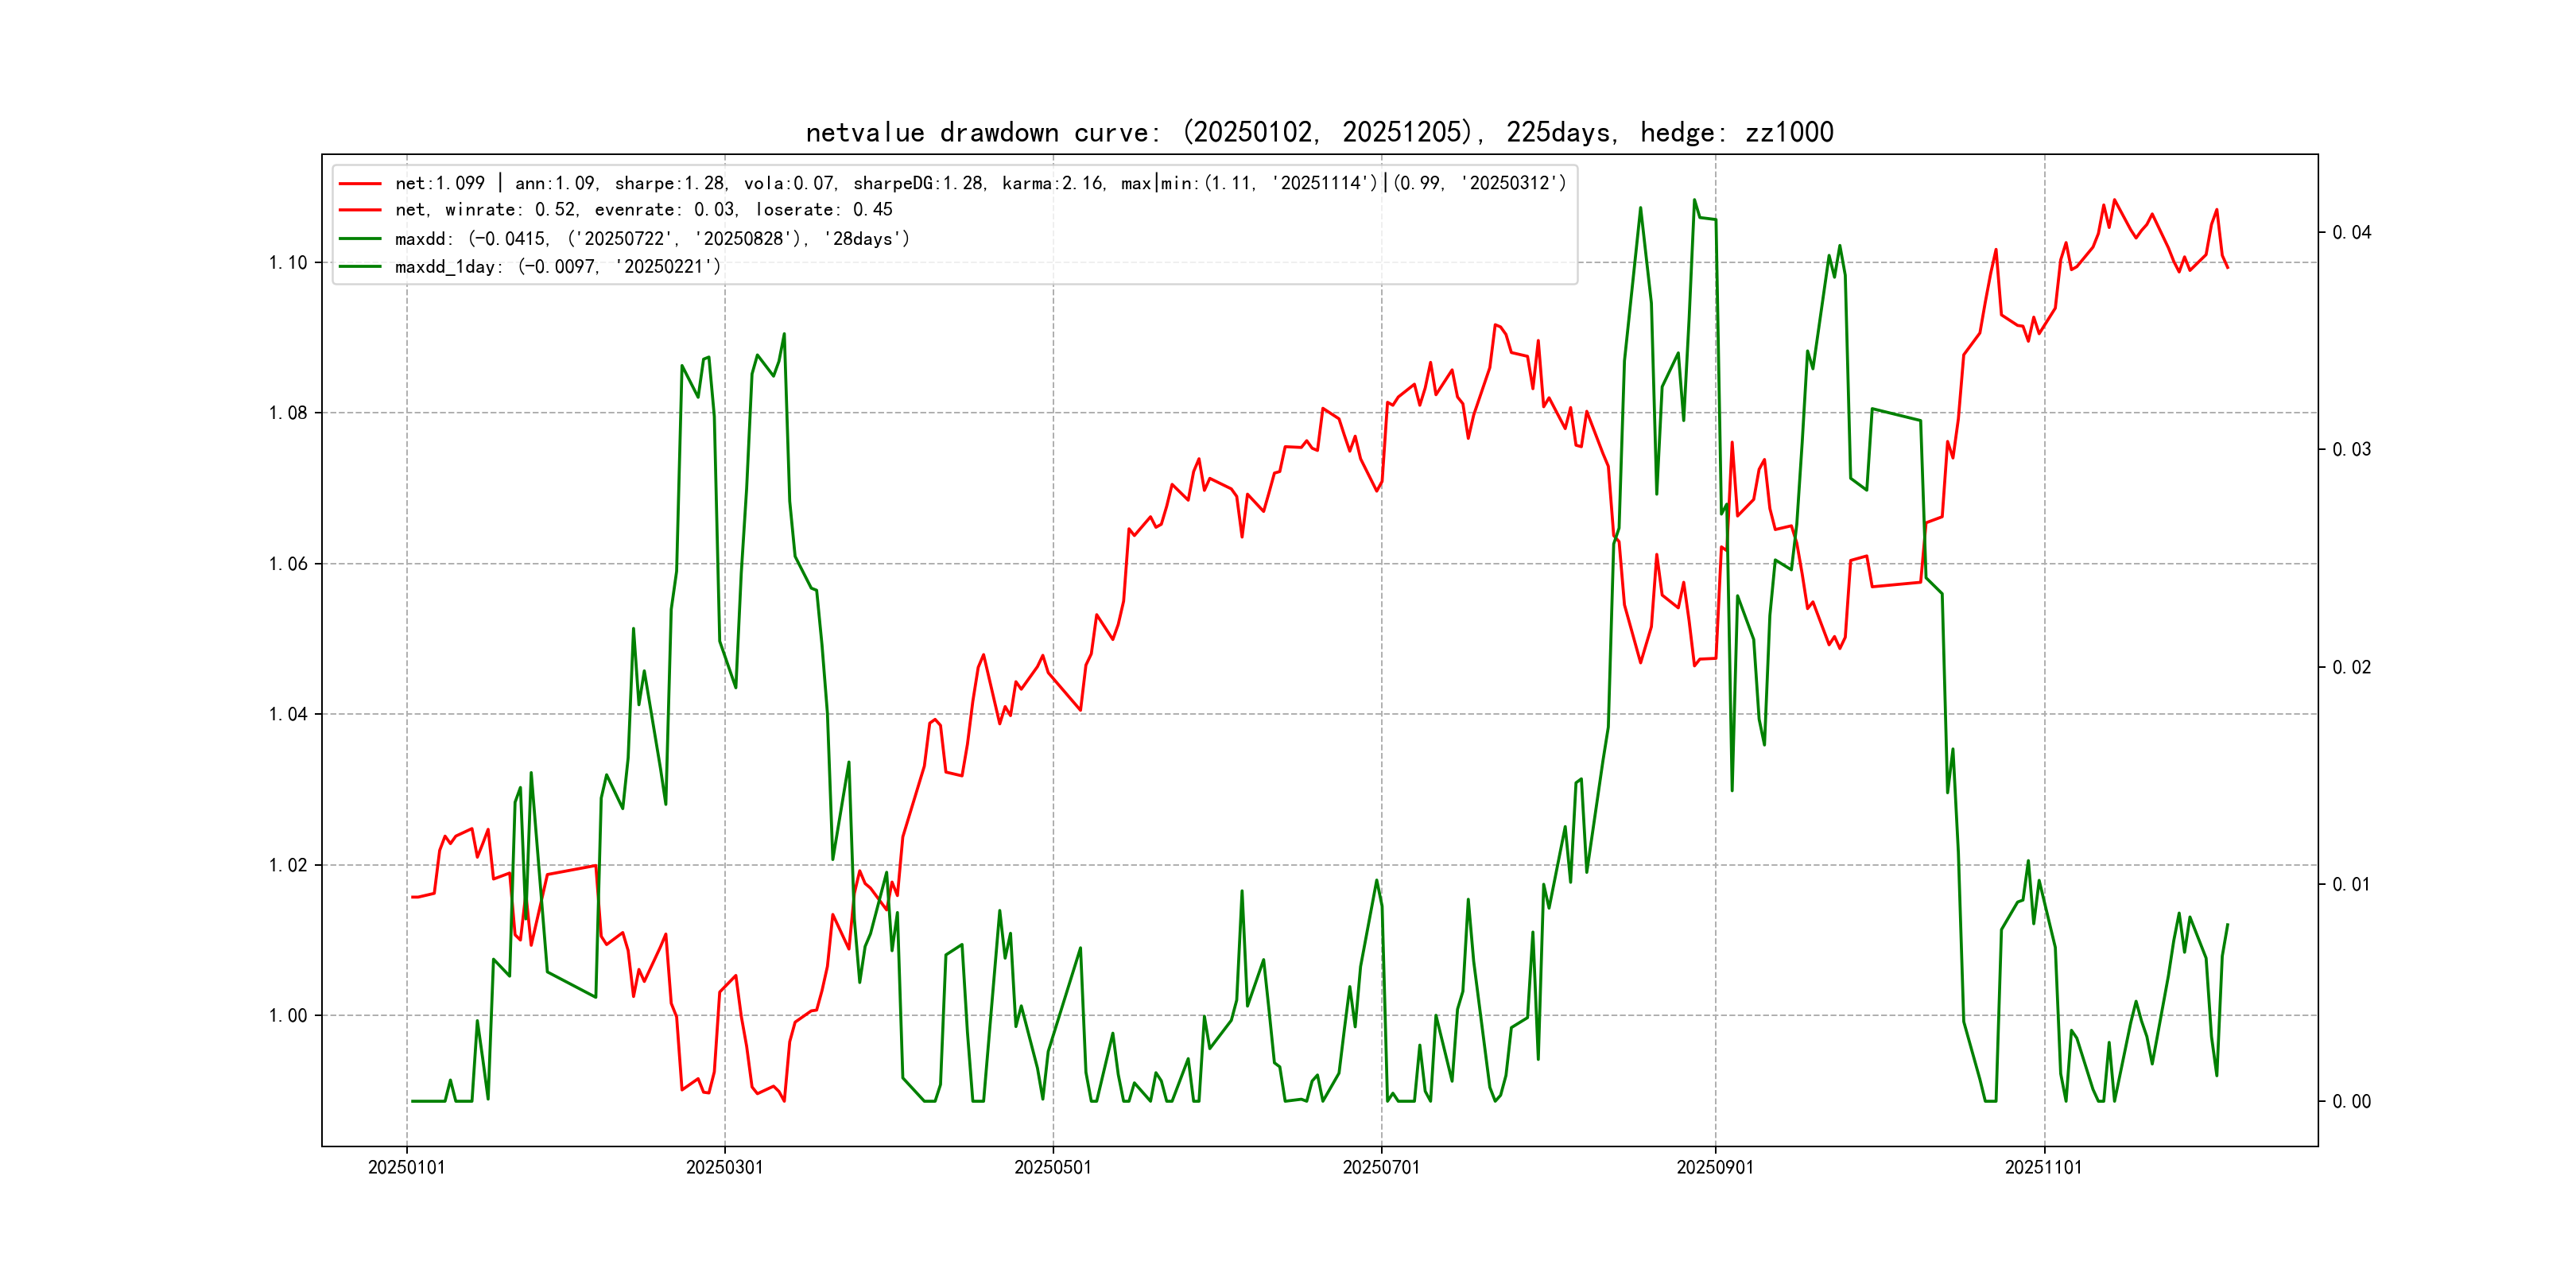The height and width of the screenshot is (1288, 2576).
Task: Select the legend text starting 'net:1.099 | ann:1.09'
Action: point(980,184)
